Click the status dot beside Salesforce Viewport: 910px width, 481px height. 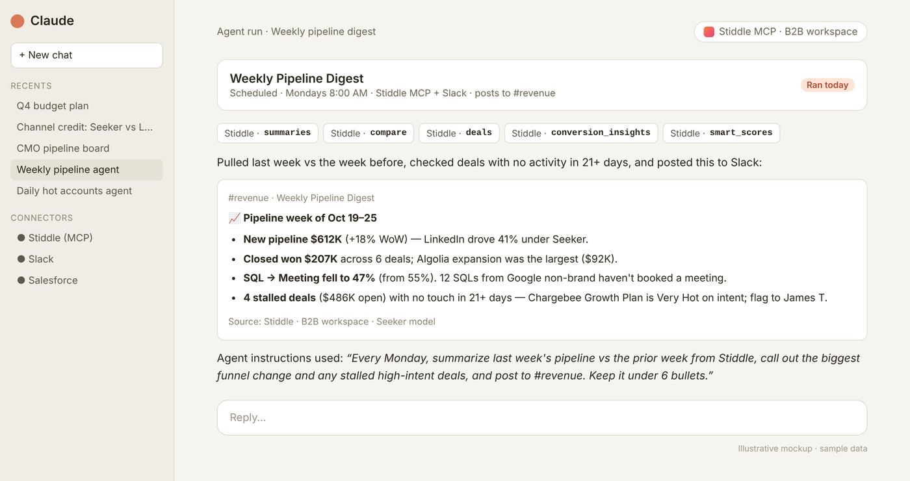pos(21,280)
